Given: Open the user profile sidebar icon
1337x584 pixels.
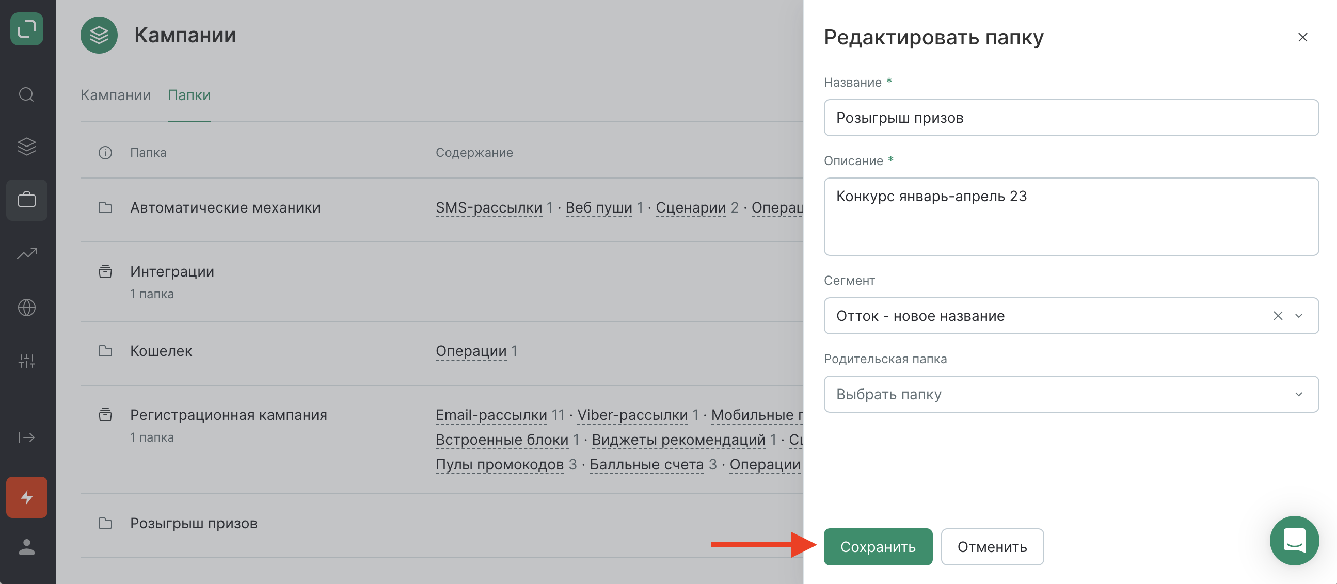Looking at the screenshot, I should point(26,547).
